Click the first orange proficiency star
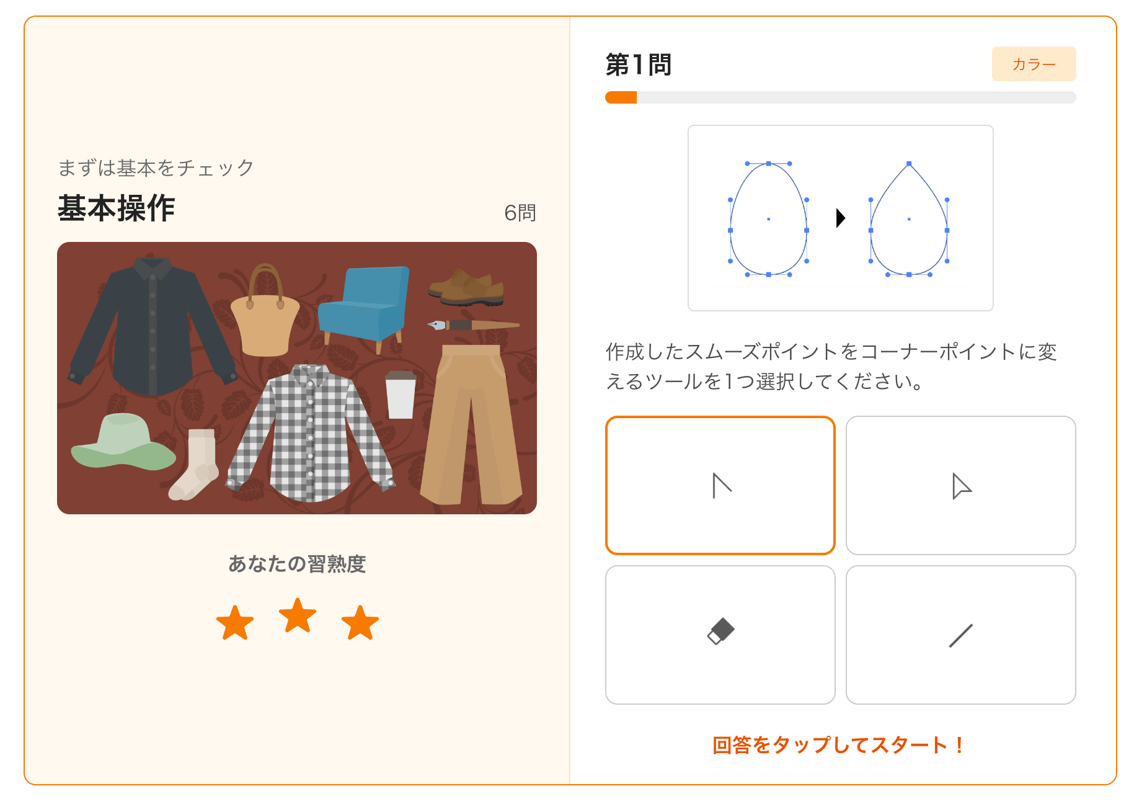The width and height of the screenshot is (1147, 804). 235,622
